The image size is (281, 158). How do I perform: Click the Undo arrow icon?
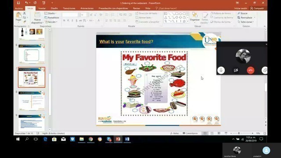click(x=26, y=3)
